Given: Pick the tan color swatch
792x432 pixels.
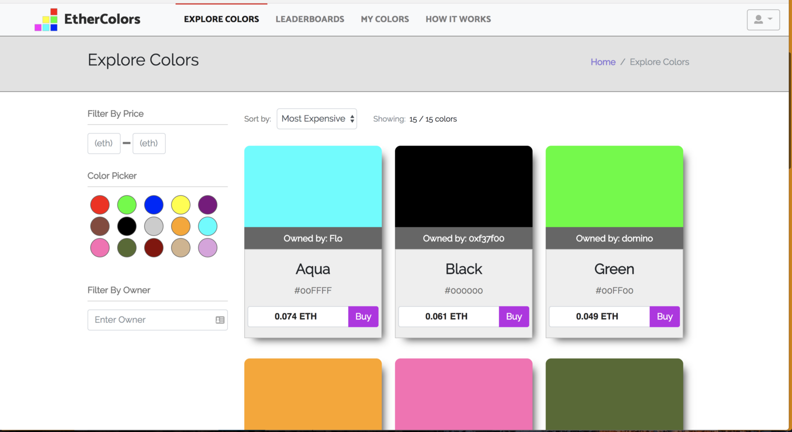Looking at the screenshot, I should [x=181, y=248].
